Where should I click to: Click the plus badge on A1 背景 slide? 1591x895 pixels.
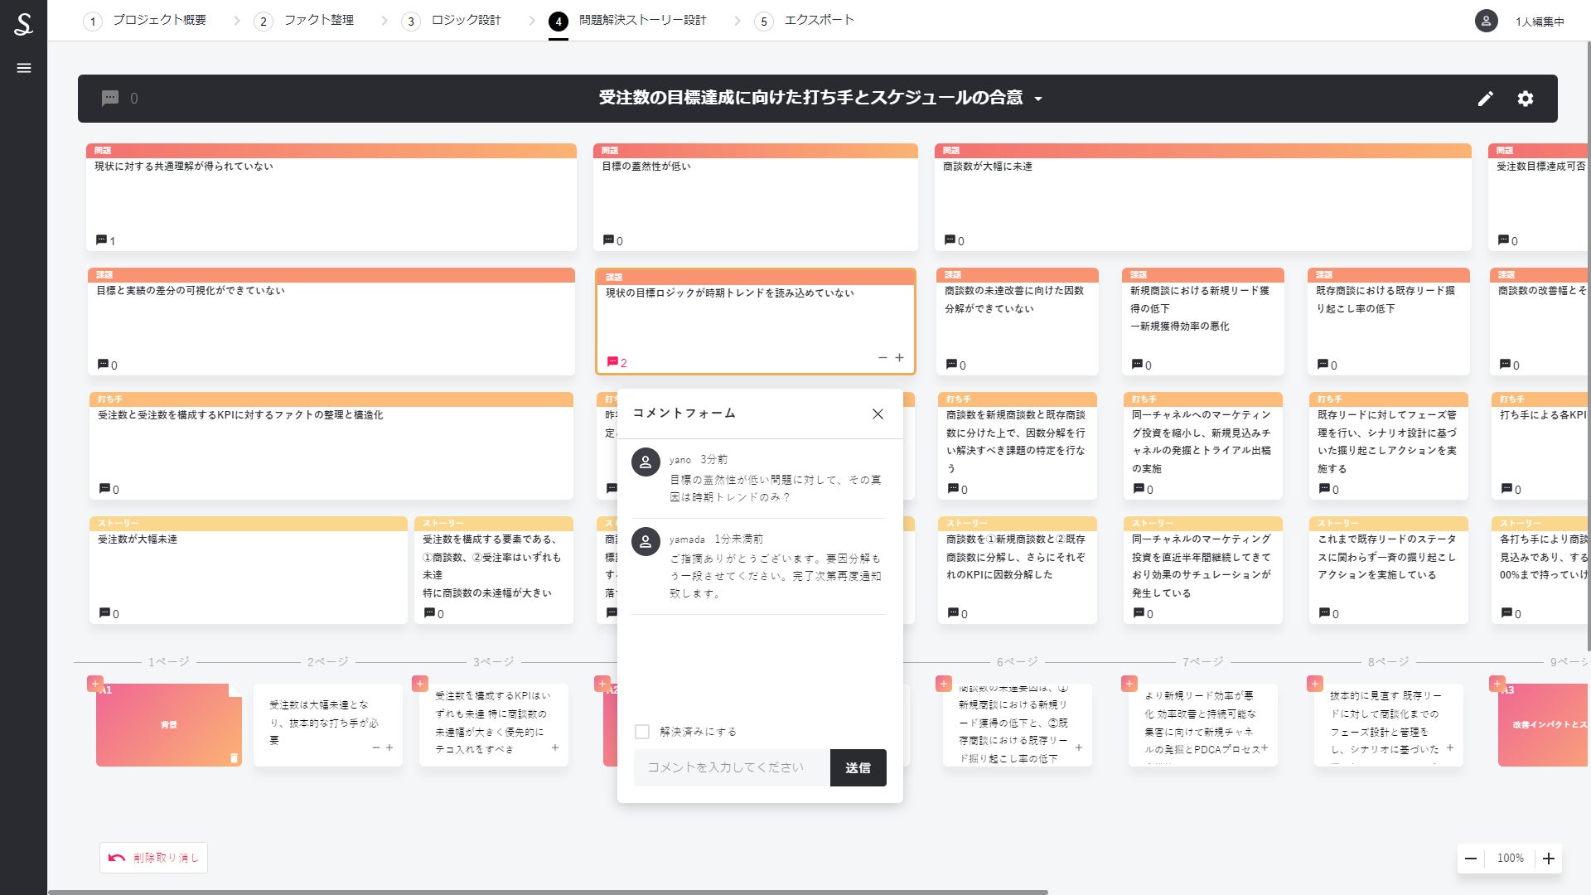[95, 684]
